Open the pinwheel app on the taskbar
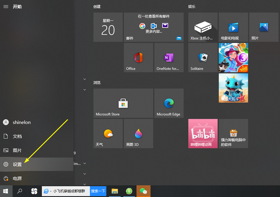Screen dimensions: 280x197 coord(34,191)
